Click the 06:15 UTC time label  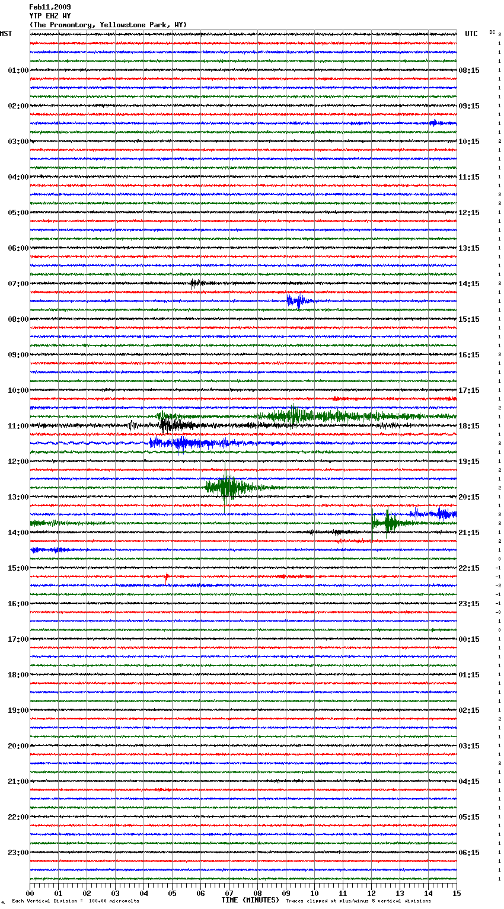pos(469,853)
